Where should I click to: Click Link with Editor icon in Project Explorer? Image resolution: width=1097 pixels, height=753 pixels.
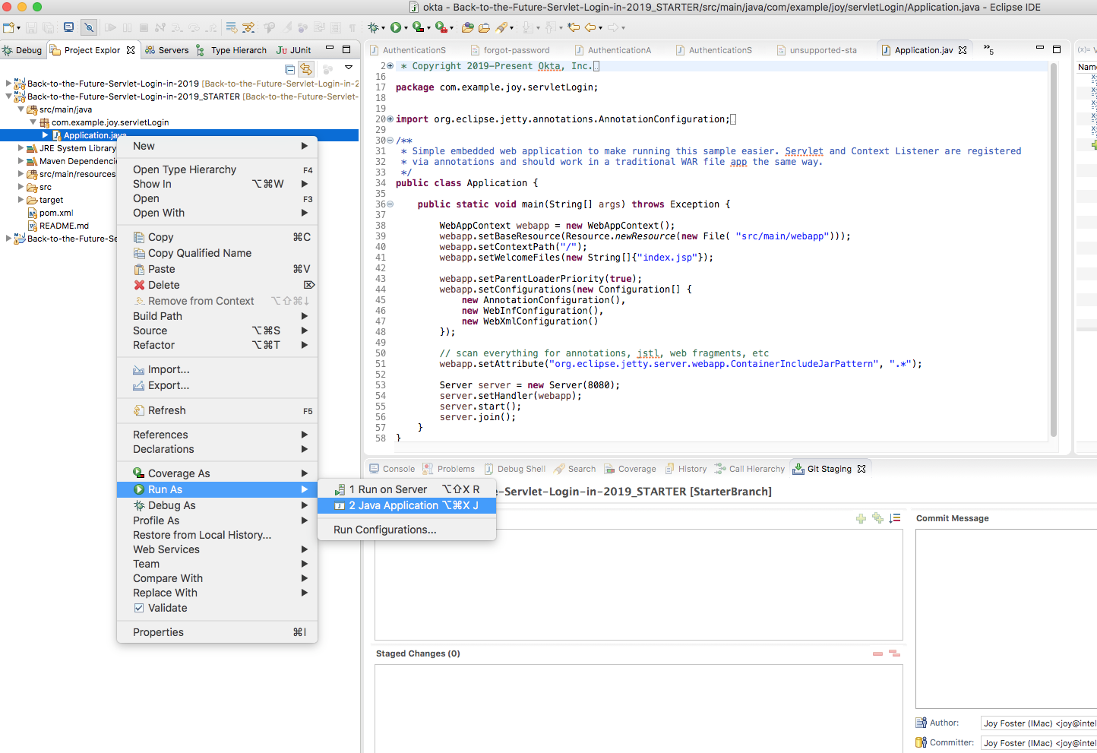[306, 69]
